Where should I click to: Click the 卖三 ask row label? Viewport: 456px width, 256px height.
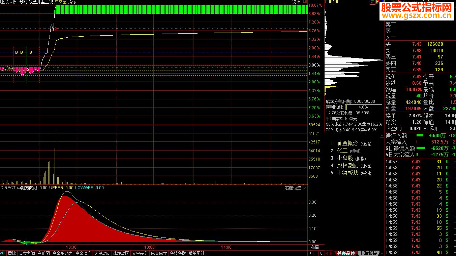click(391, 24)
